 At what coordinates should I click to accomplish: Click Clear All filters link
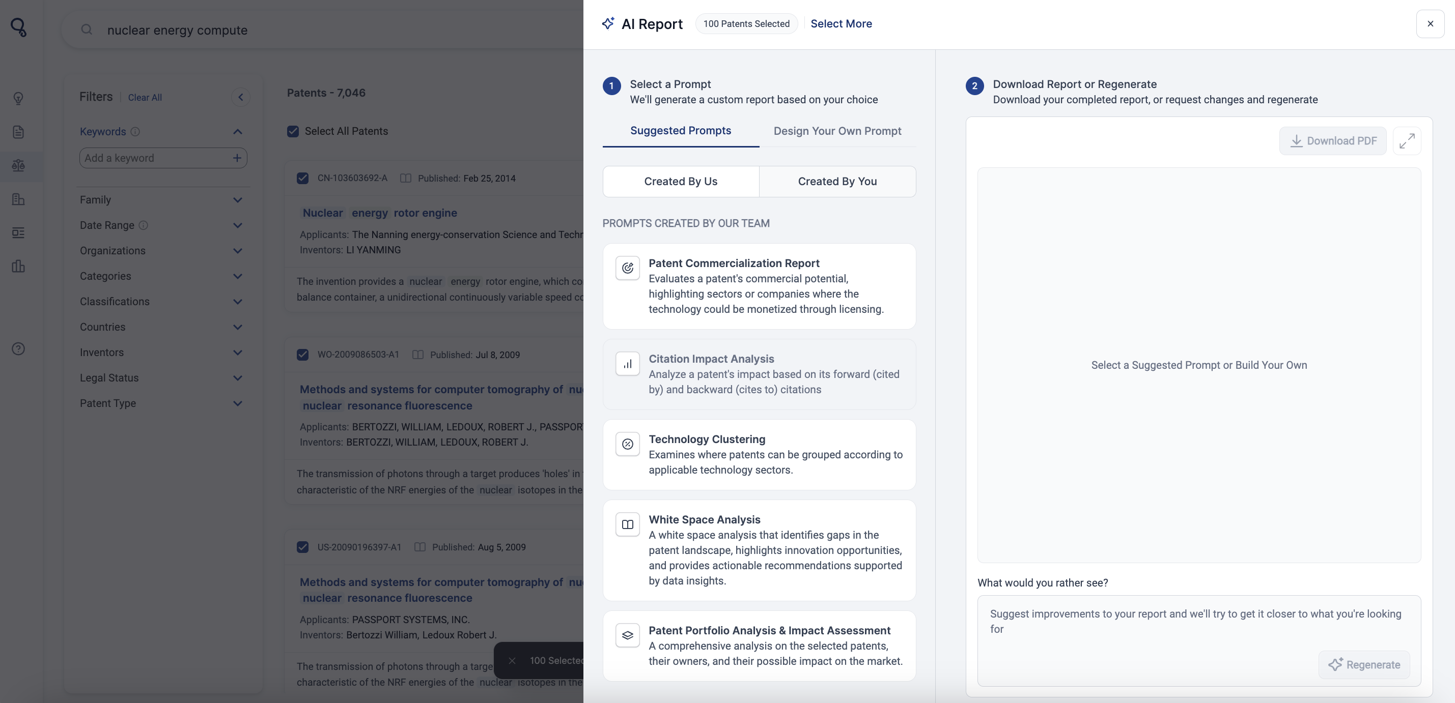[145, 98]
